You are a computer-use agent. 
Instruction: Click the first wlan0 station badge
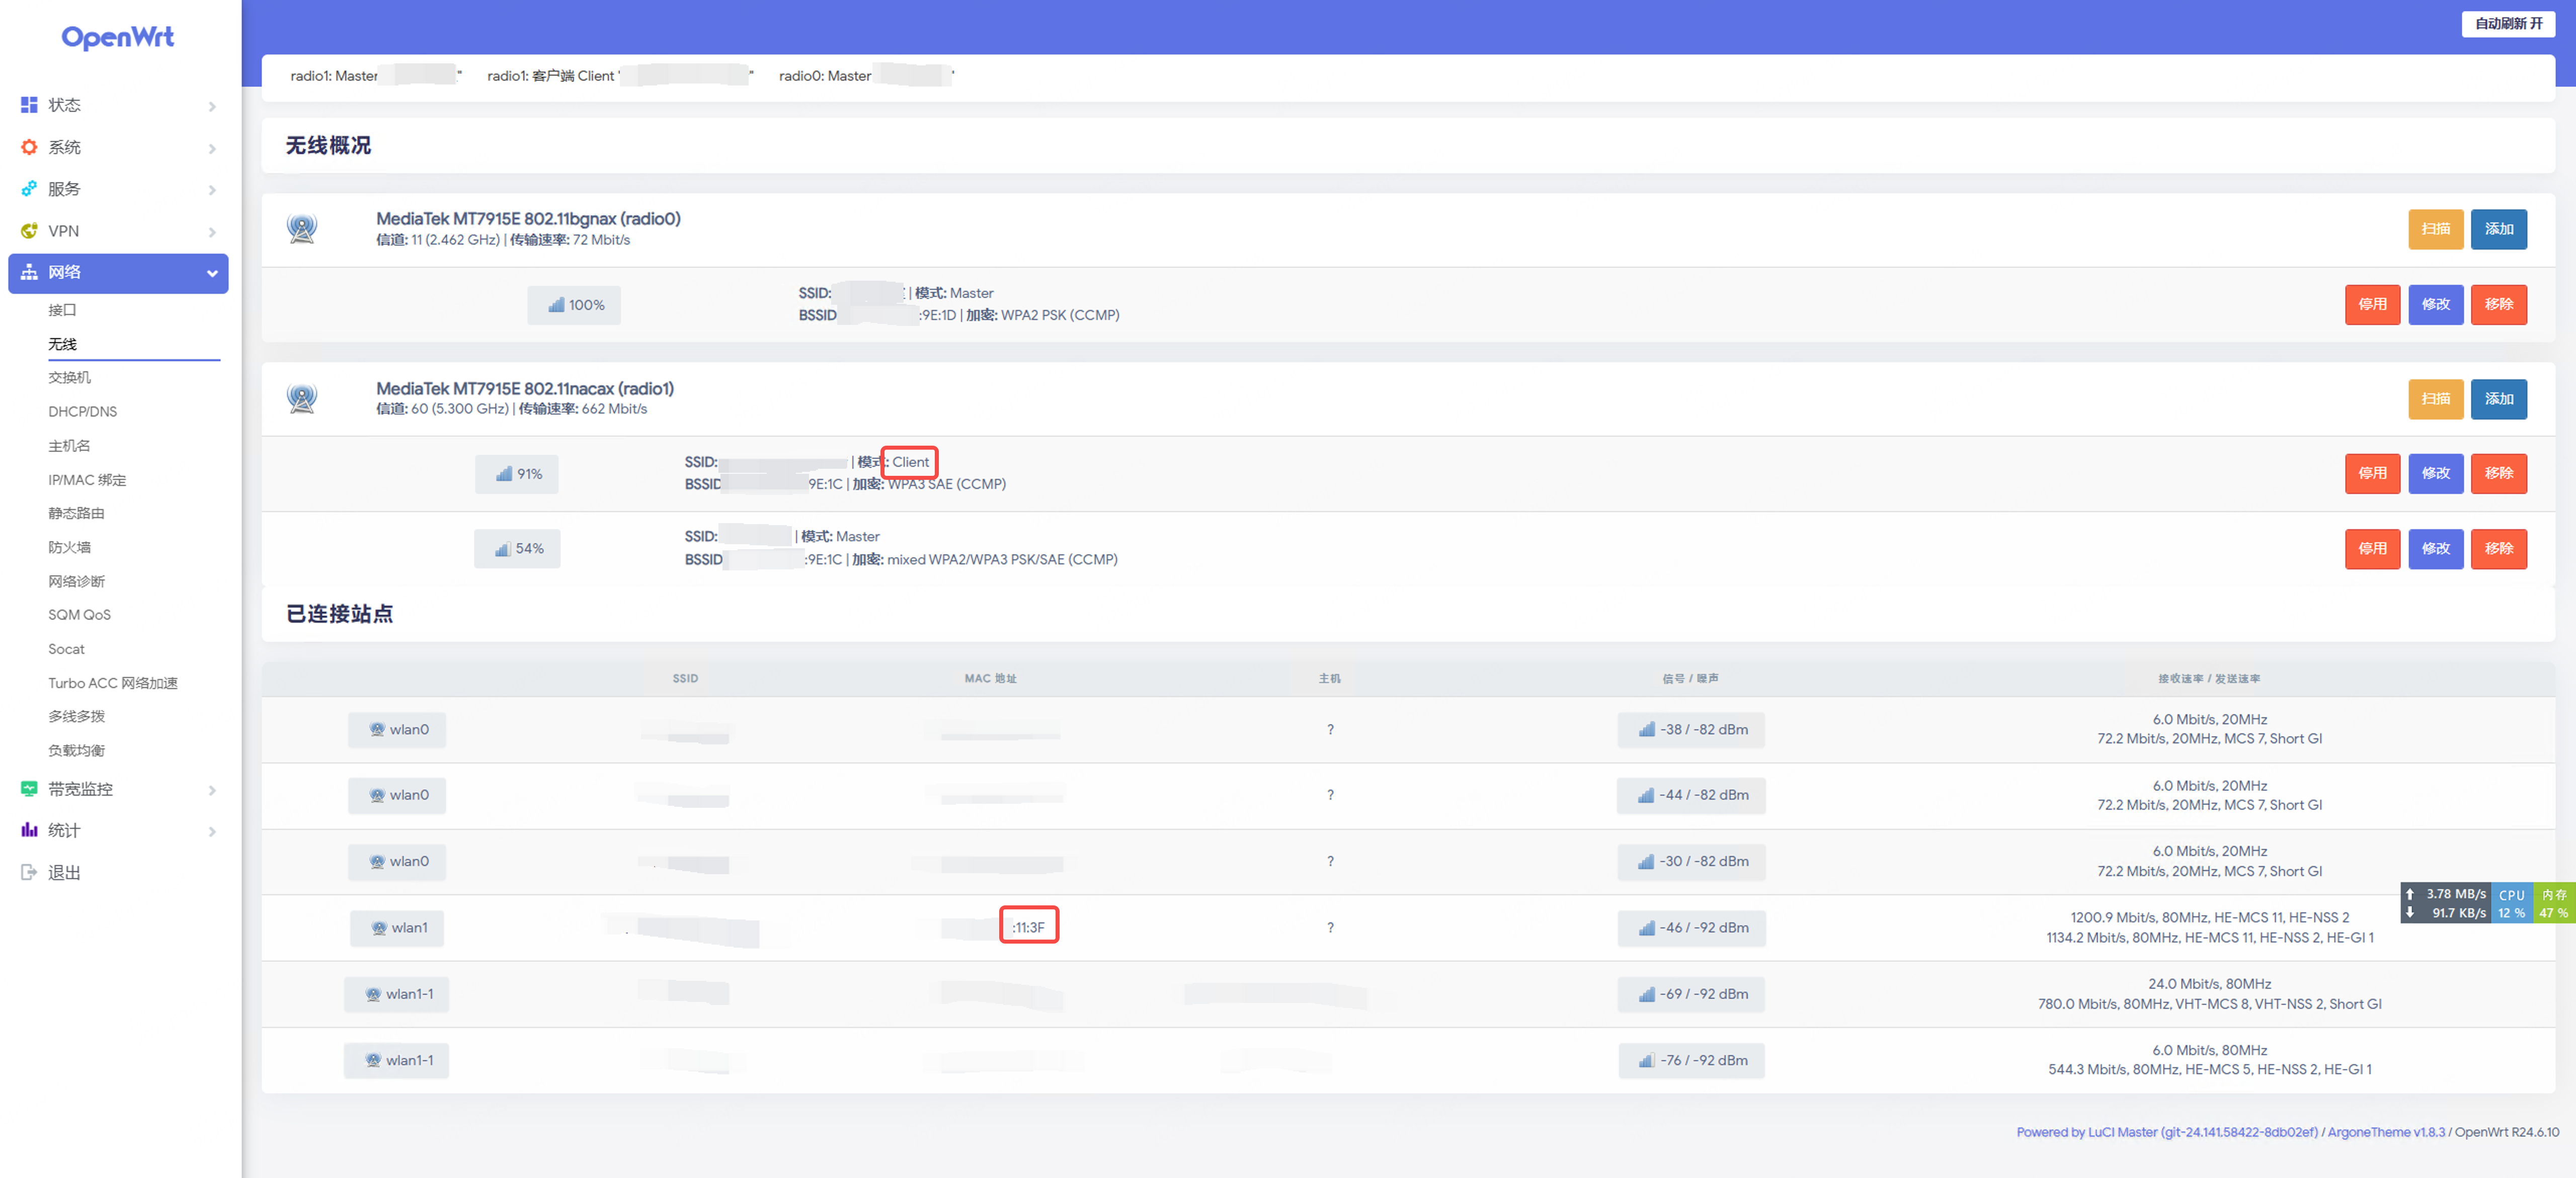[397, 729]
